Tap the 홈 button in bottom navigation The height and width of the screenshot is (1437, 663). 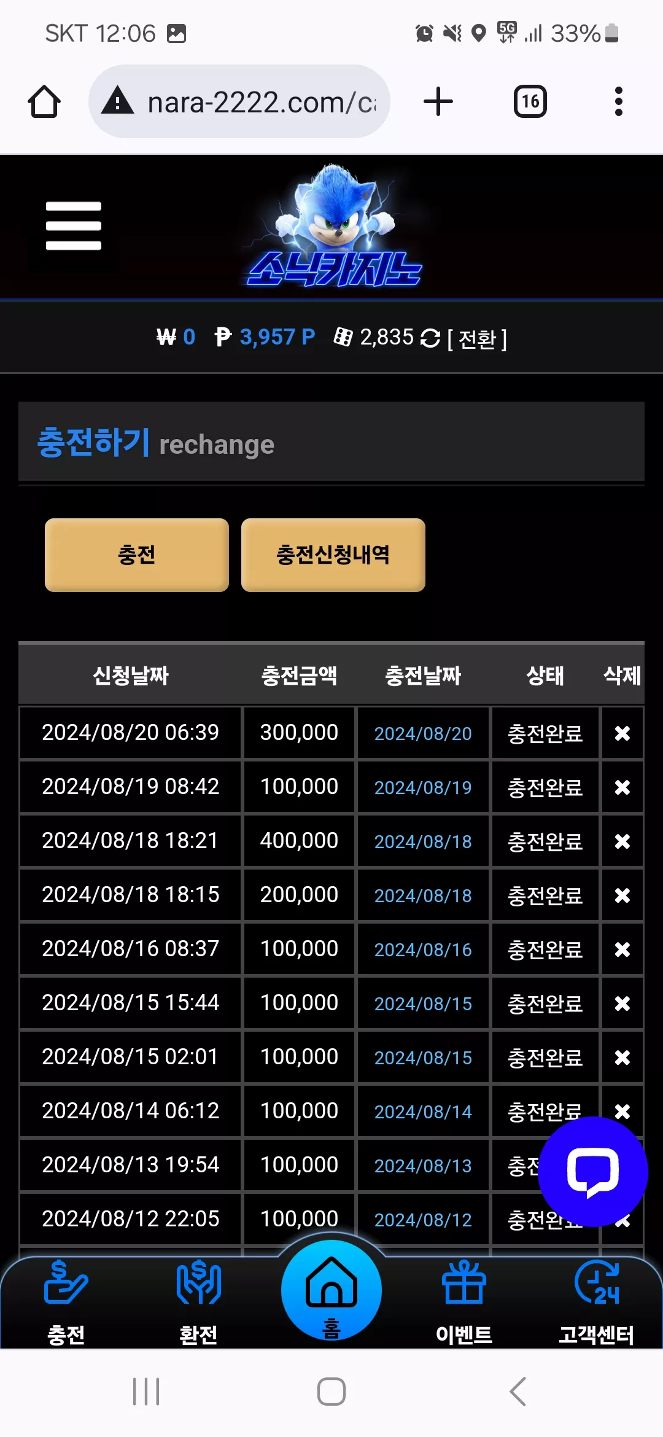coord(331,1290)
